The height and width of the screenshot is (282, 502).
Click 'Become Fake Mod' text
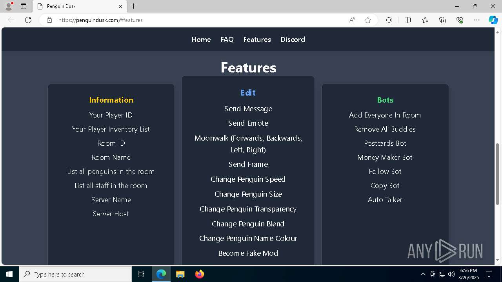248,253
